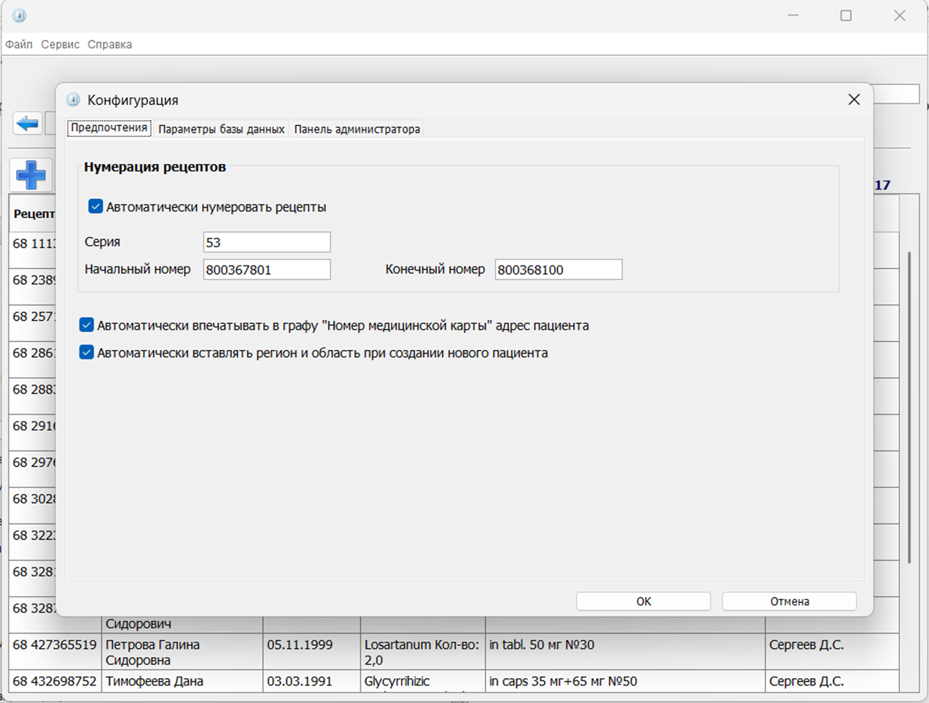The width and height of the screenshot is (929, 703).
Task: Click the Конечный номер input field
Action: (x=558, y=270)
